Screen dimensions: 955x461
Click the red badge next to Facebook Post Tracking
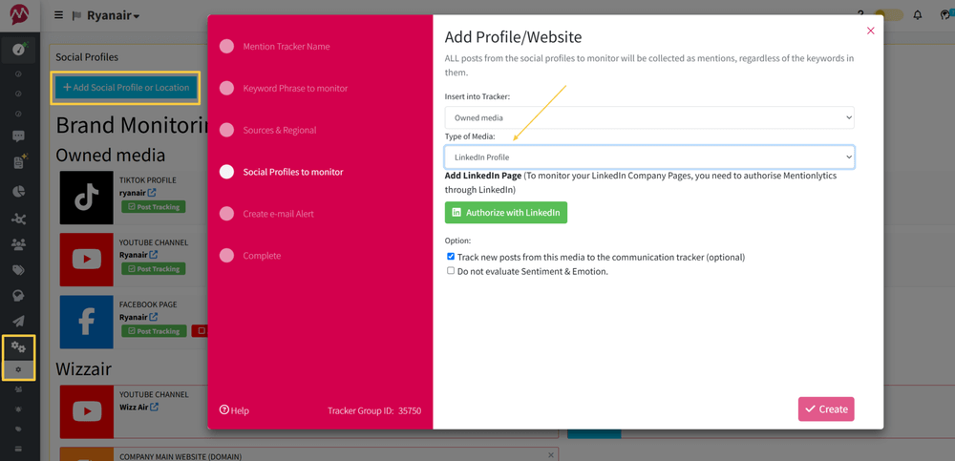(200, 331)
